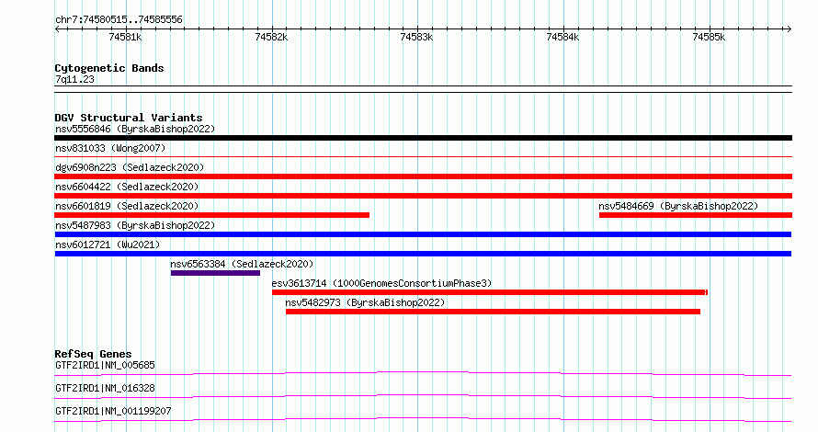Screen dimensions: 818x432
Task: Click the ruler's left arrow end
Action: click(57, 29)
